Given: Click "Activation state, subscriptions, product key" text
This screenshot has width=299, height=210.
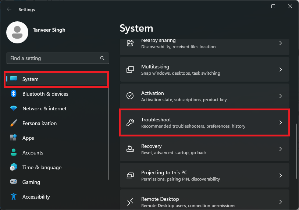Looking at the screenshot, I should [x=184, y=100].
